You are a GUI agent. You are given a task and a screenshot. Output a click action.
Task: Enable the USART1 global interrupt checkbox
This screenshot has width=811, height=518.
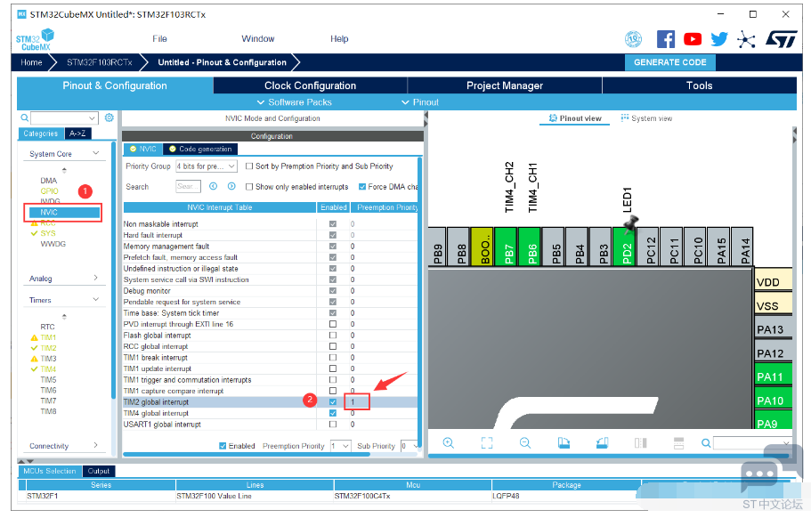tap(333, 425)
